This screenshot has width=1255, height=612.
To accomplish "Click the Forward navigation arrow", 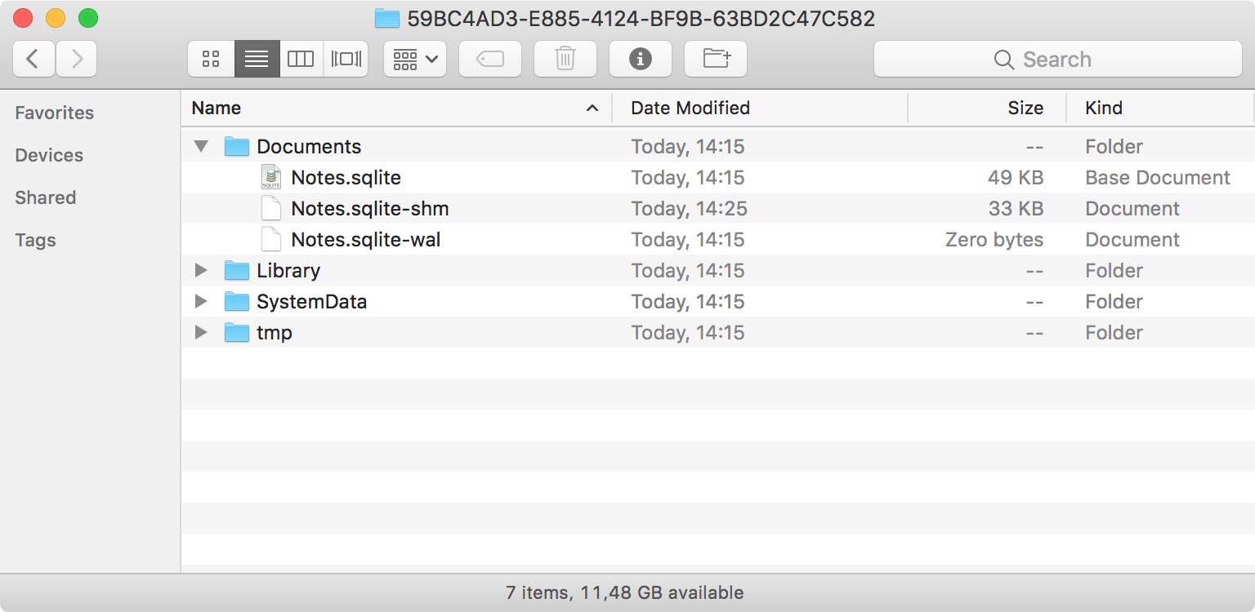I will tap(75, 58).
